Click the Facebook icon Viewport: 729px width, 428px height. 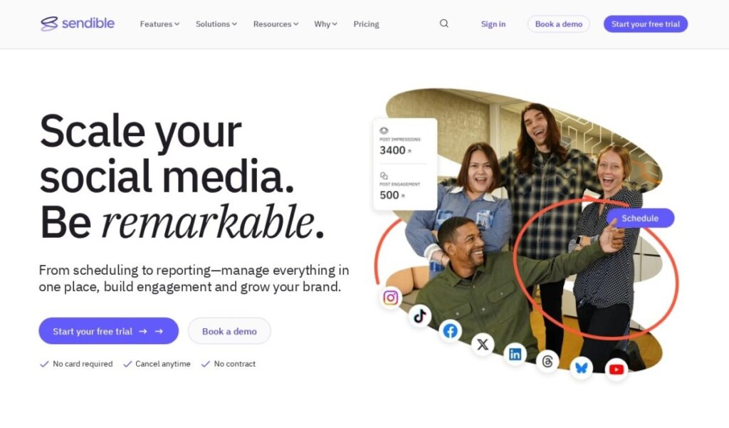(x=450, y=330)
